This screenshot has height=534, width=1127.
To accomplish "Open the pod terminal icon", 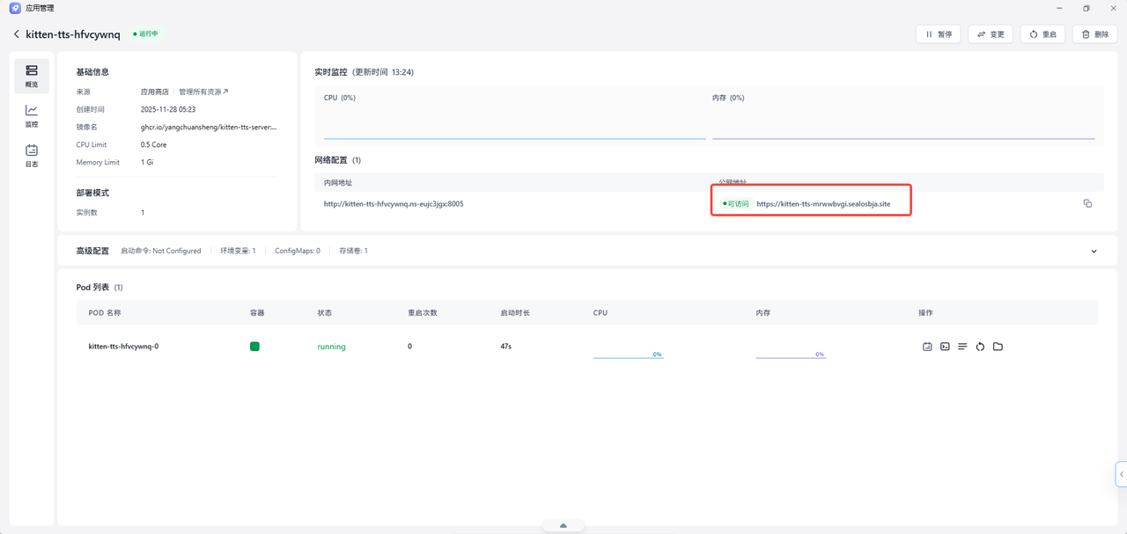I will [x=945, y=347].
